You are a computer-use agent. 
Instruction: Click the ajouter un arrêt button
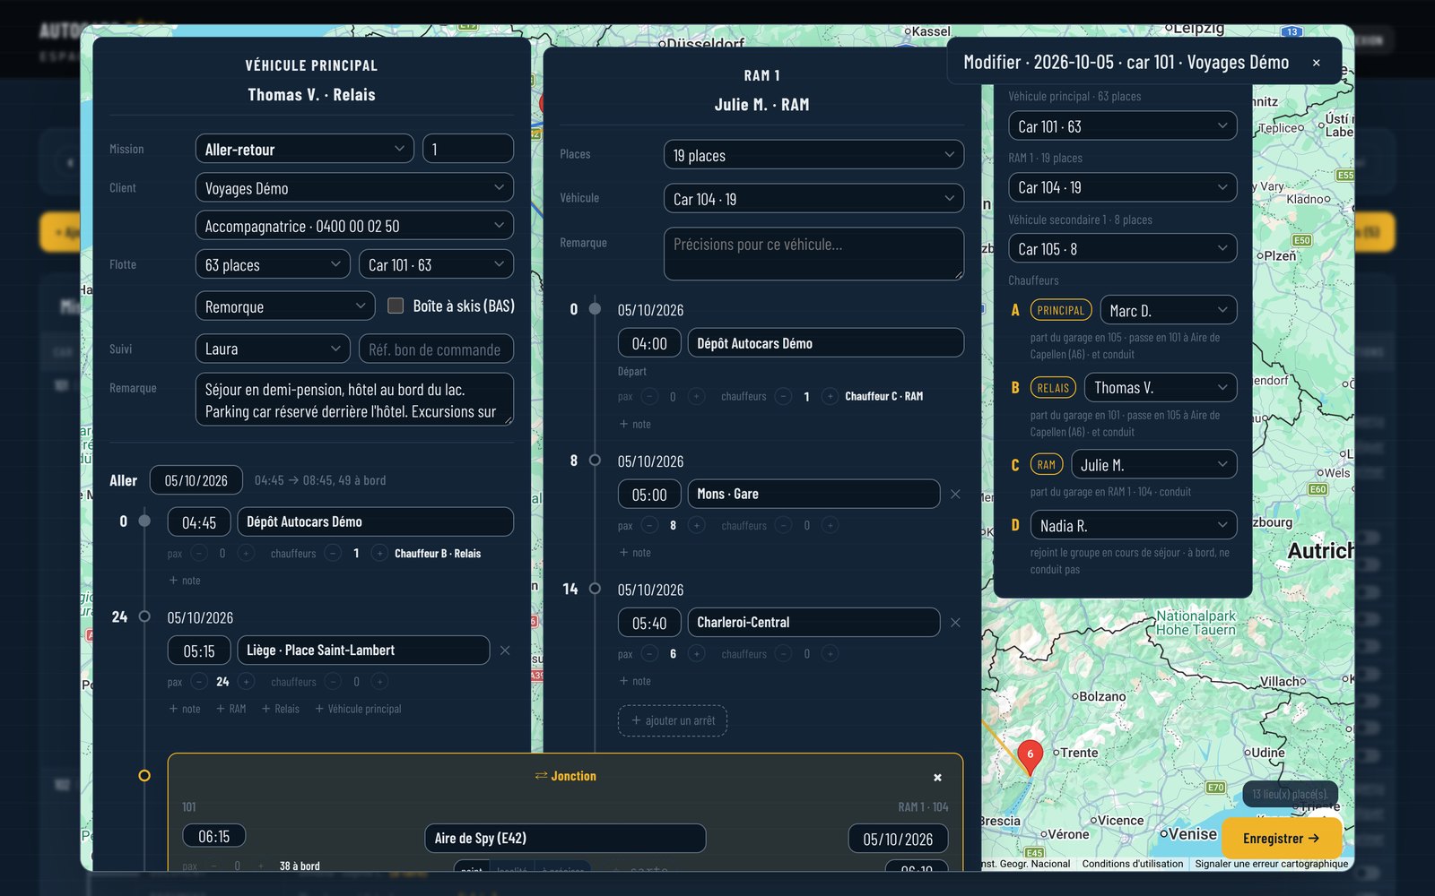(673, 720)
